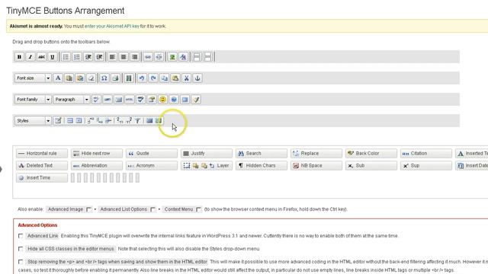The height and width of the screenshot is (274, 488).
Task: Click the align right button
Action: pos(134,57)
